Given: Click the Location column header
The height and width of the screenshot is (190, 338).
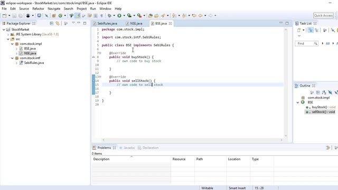Looking at the screenshot, I should coord(238,159).
